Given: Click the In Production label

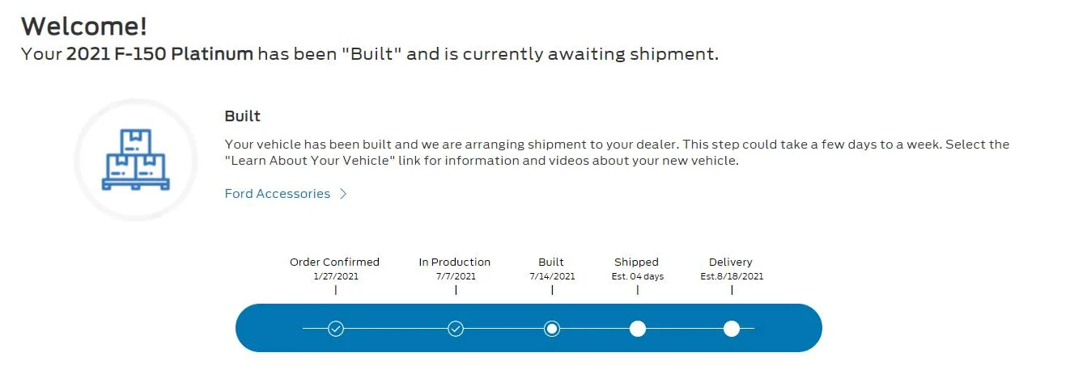Looking at the screenshot, I should coord(455,262).
